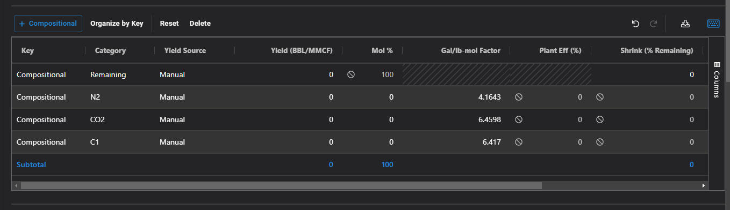The width and height of the screenshot is (730, 210).
Task: Click the Mol % value in CO2 row
Action: coord(391,120)
